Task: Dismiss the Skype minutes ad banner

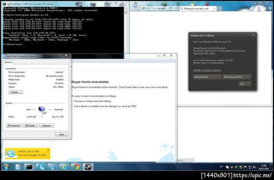Action: 48,149
